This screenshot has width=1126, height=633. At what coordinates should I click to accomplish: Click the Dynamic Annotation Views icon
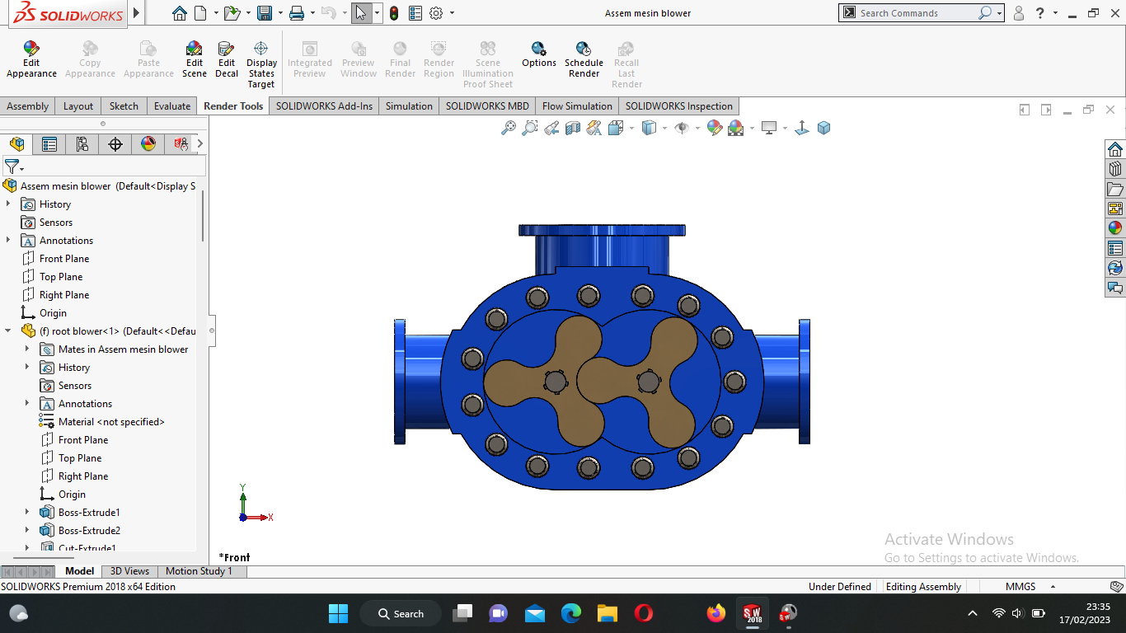pyautogui.click(x=594, y=128)
